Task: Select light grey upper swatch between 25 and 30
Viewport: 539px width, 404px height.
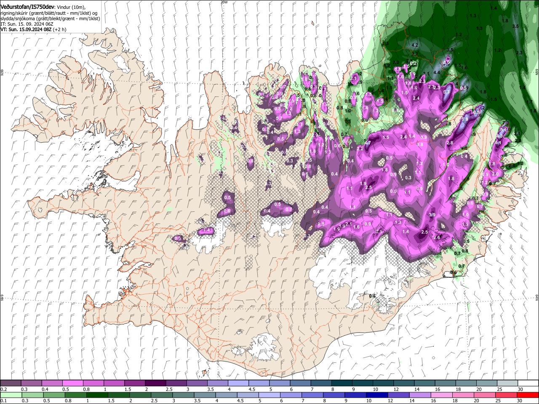Action: pos(507,383)
